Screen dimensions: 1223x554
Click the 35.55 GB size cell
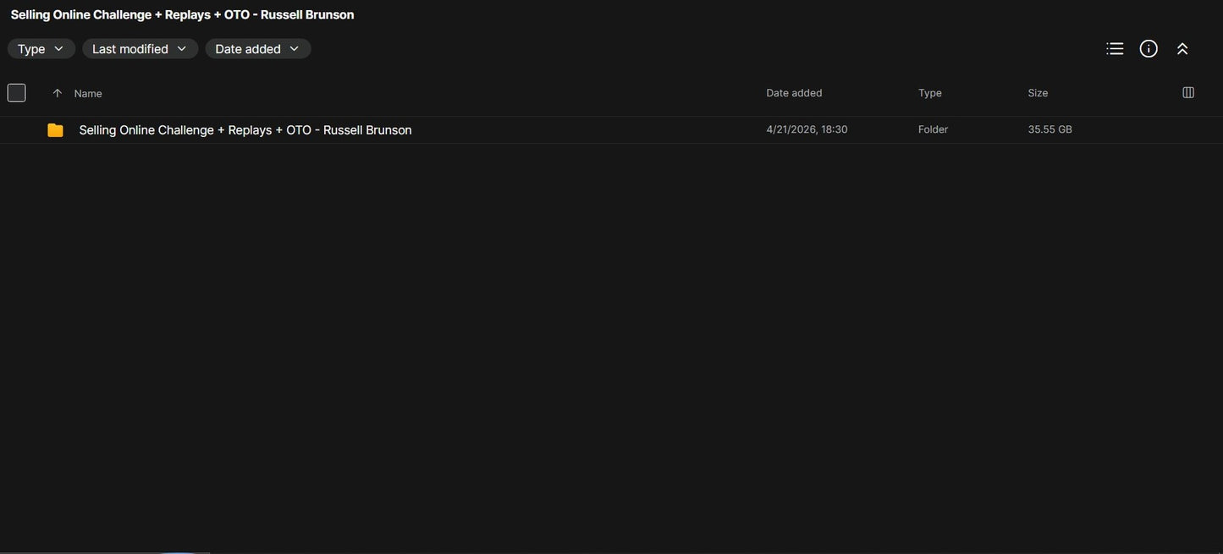tap(1049, 129)
